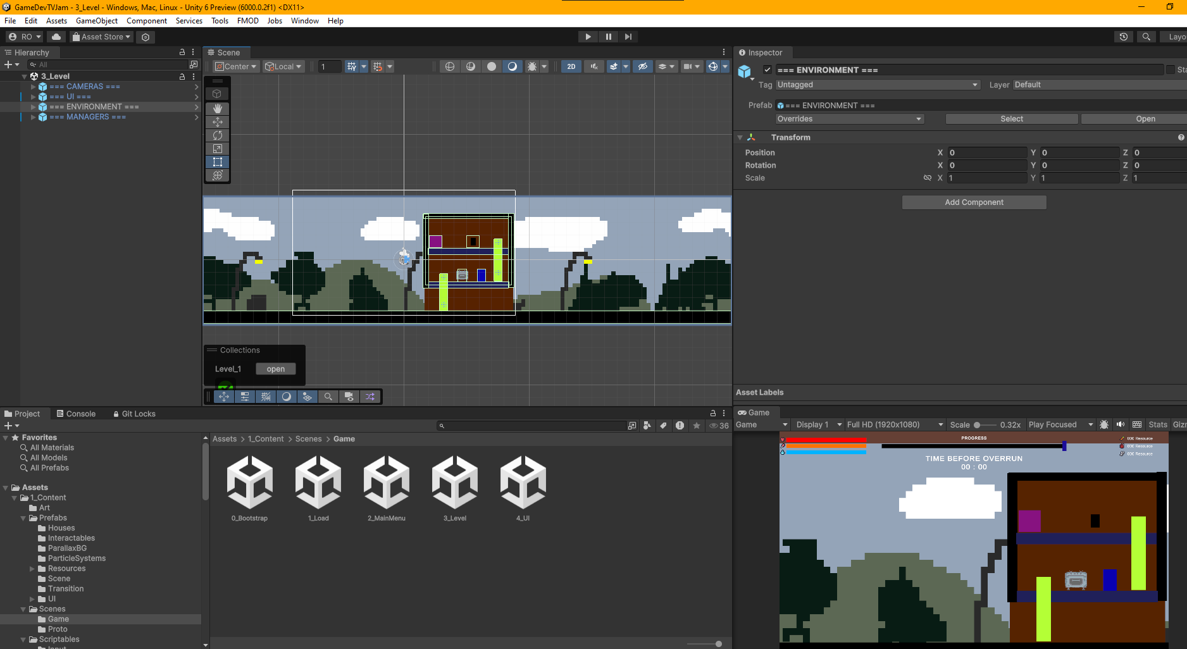This screenshot has width=1187, height=649.
Task: Select the Hand view tool
Action: coord(218,108)
